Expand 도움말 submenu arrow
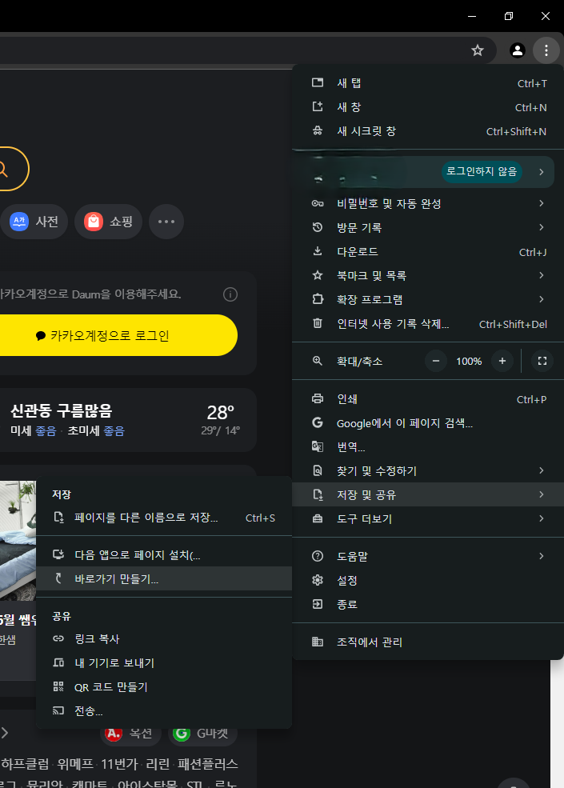The width and height of the screenshot is (564, 788). tap(542, 556)
